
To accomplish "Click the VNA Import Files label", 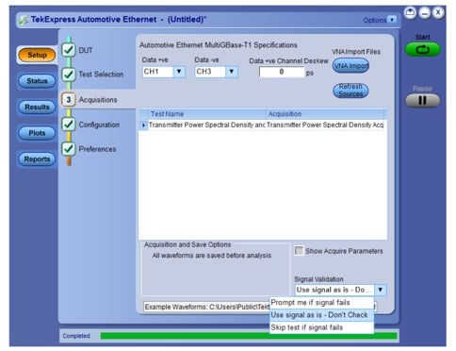I will (x=356, y=52).
